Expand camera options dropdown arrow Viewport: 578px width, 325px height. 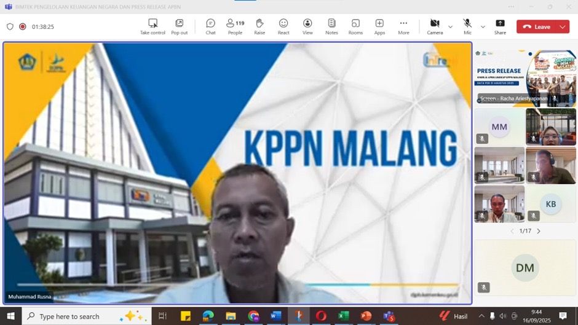pos(451,27)
